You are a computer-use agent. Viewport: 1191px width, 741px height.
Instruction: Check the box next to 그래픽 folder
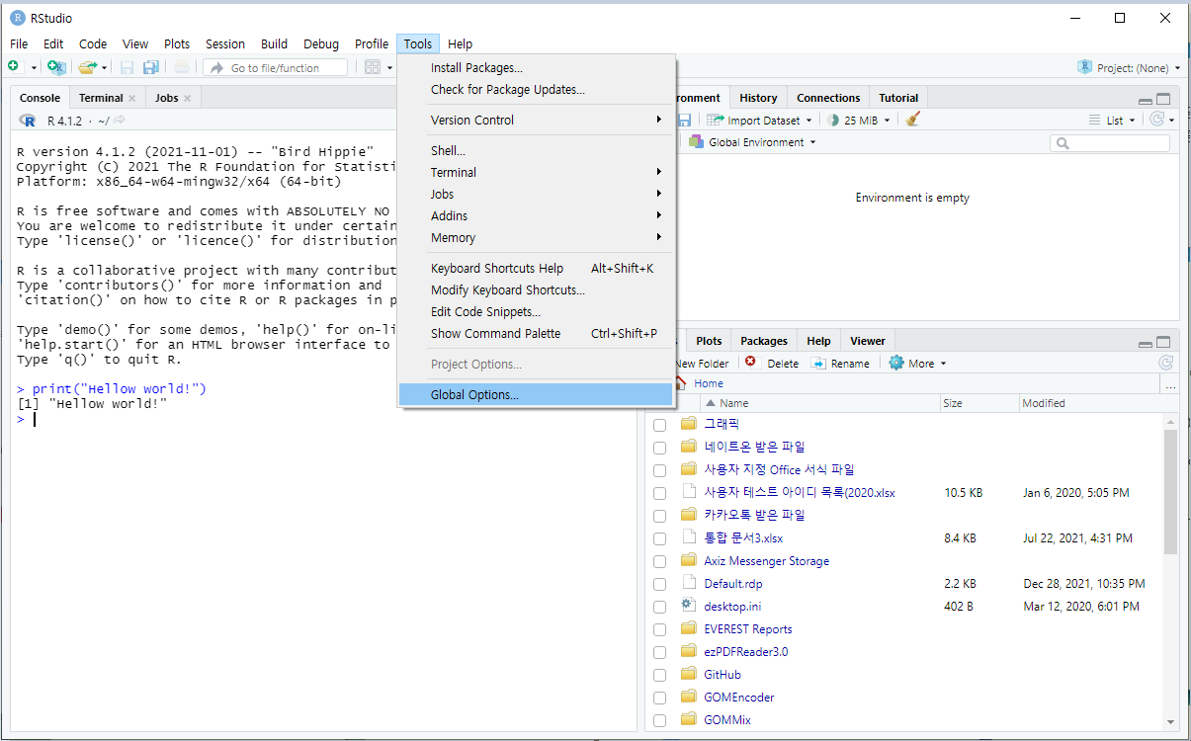660,425
